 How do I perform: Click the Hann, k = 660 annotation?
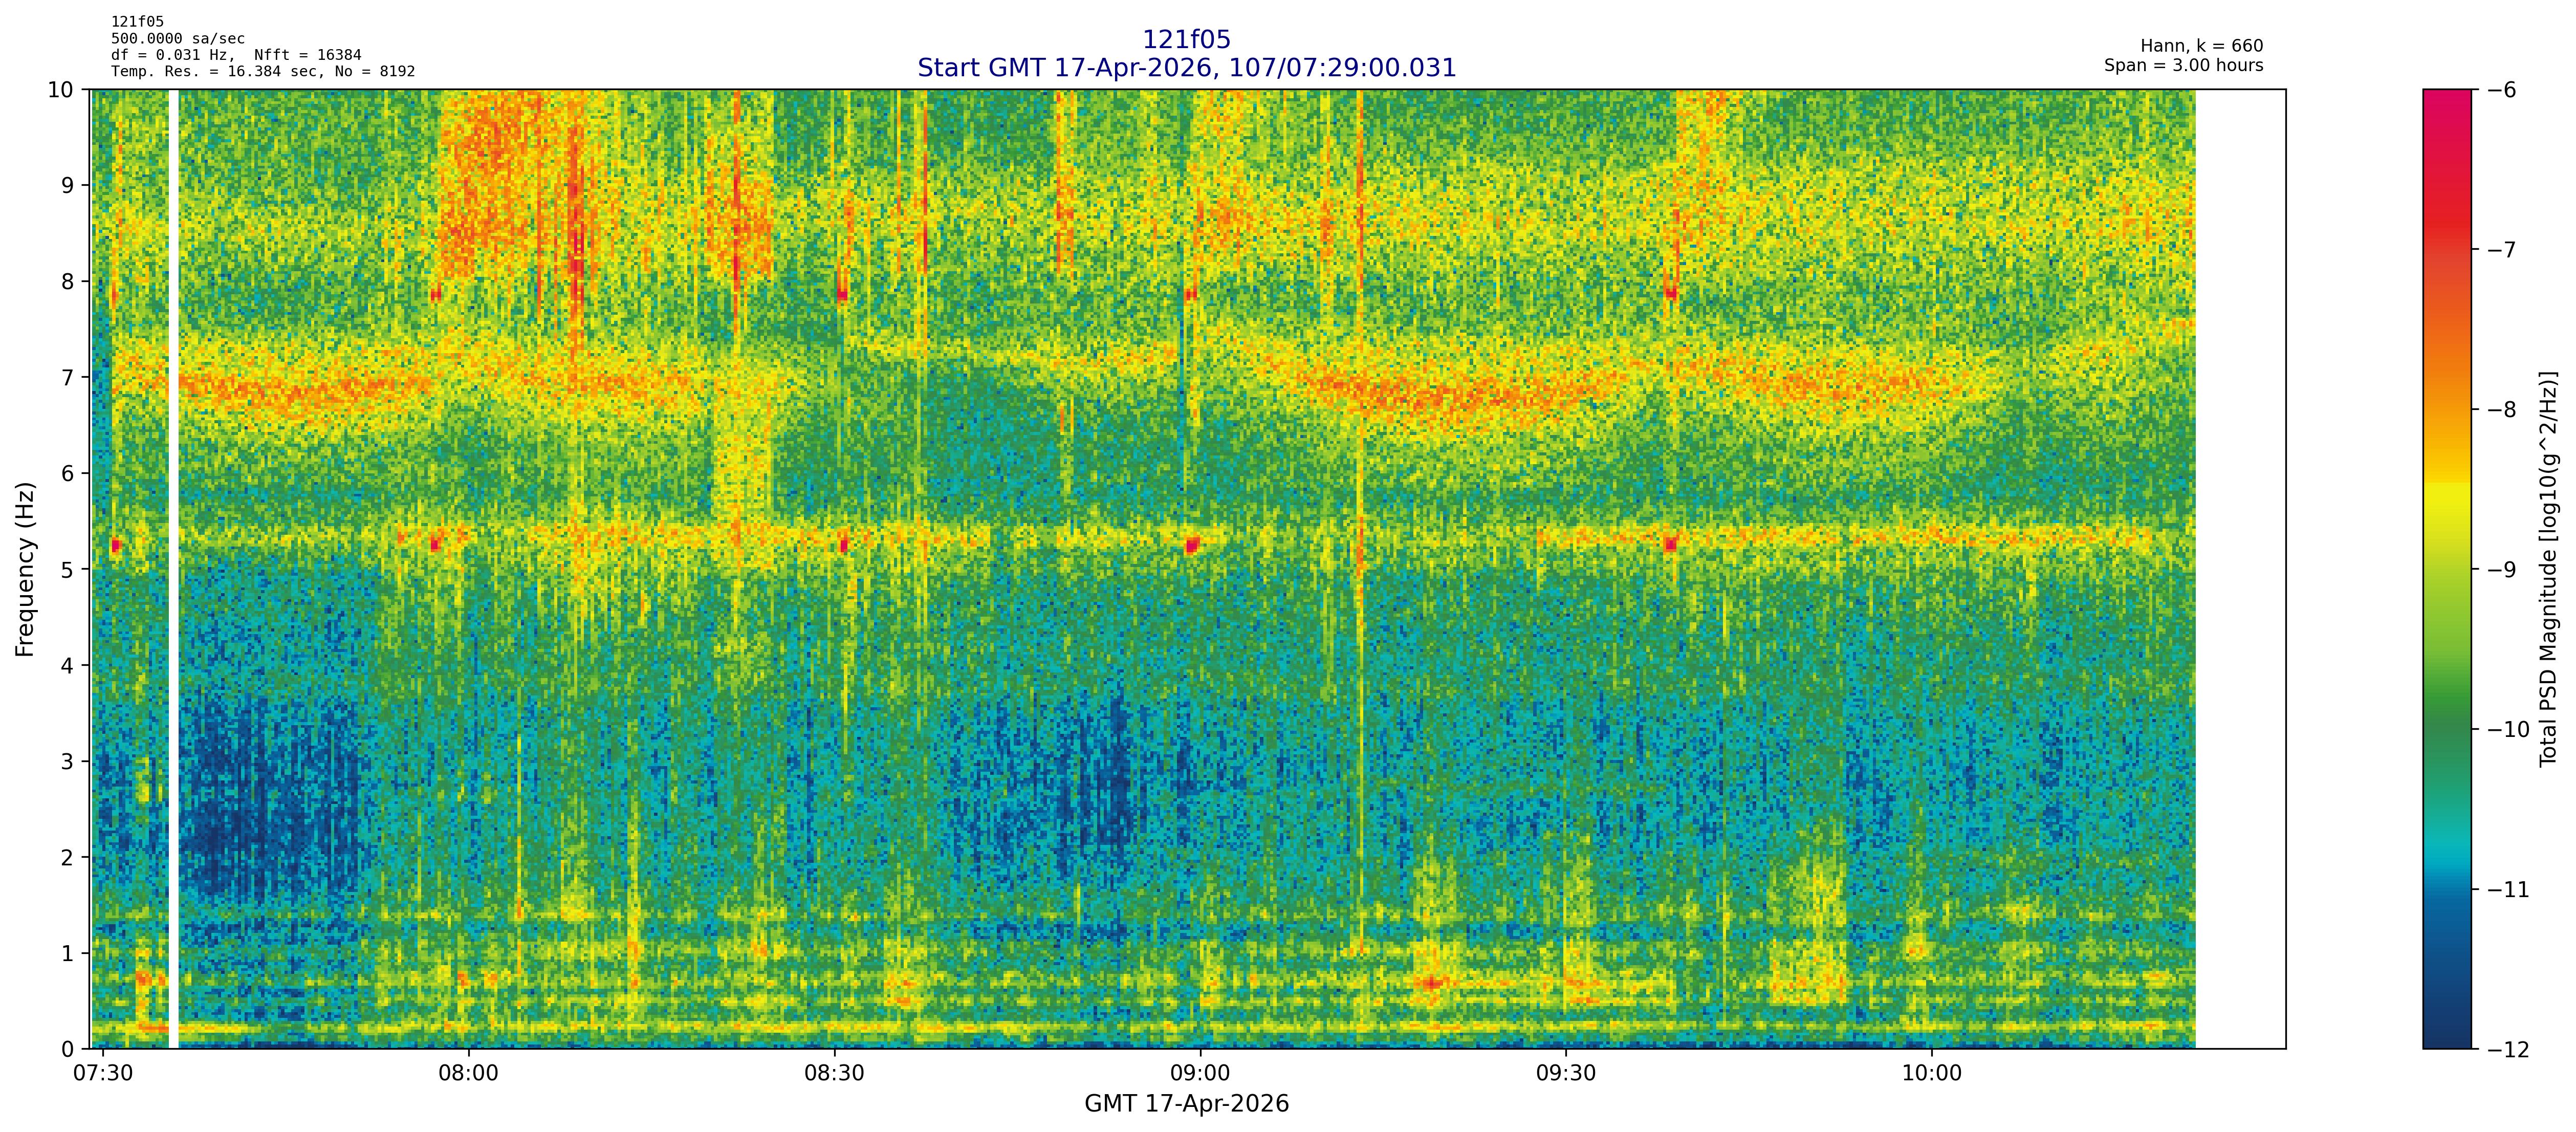pyautogui.click(x=2201, y=46)
